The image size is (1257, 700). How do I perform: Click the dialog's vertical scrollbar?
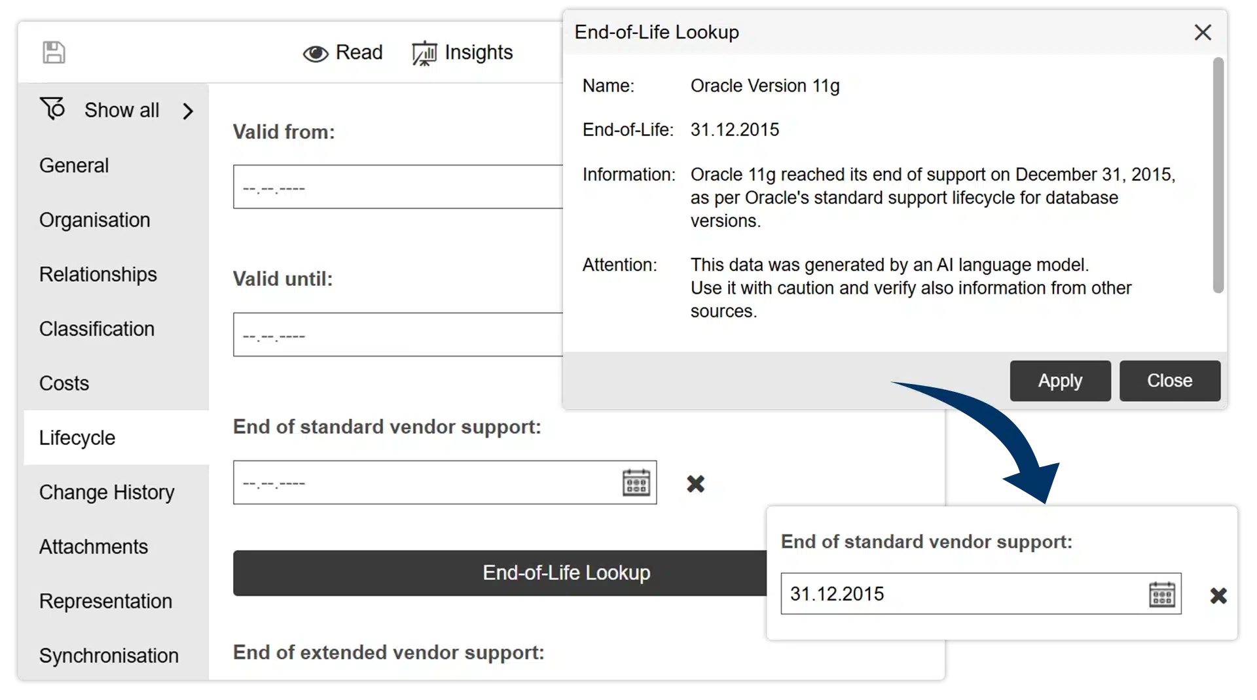1217,175
